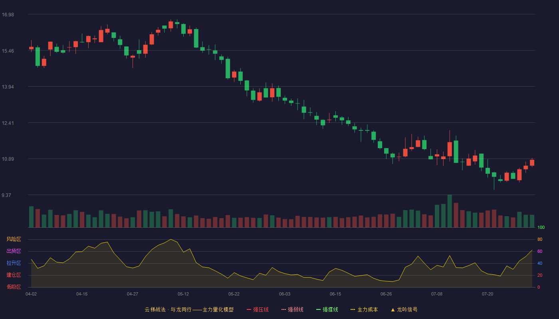Toggle the 主力成本 legend entry
559x319 pixels.
pos(364,309)
